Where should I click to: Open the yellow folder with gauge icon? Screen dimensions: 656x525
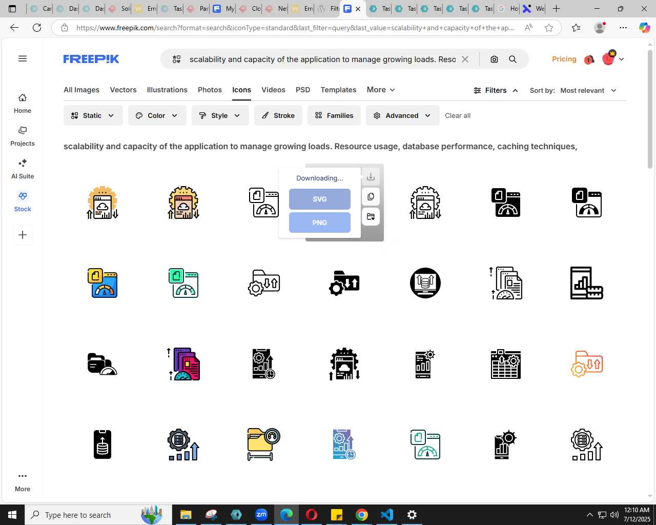click(263, 444)
